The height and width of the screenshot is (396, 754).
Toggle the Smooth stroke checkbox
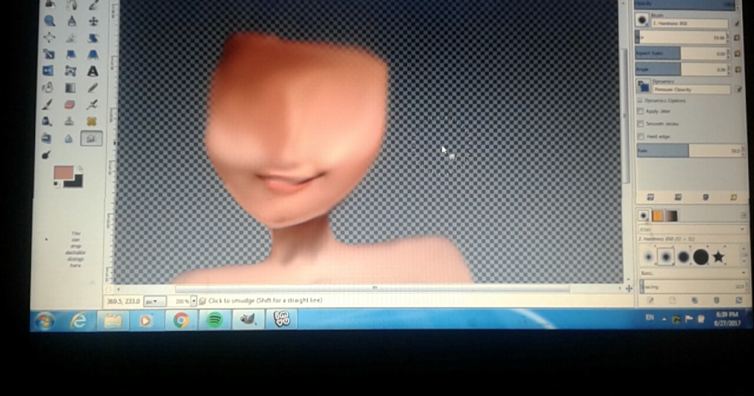coord(640,124)
